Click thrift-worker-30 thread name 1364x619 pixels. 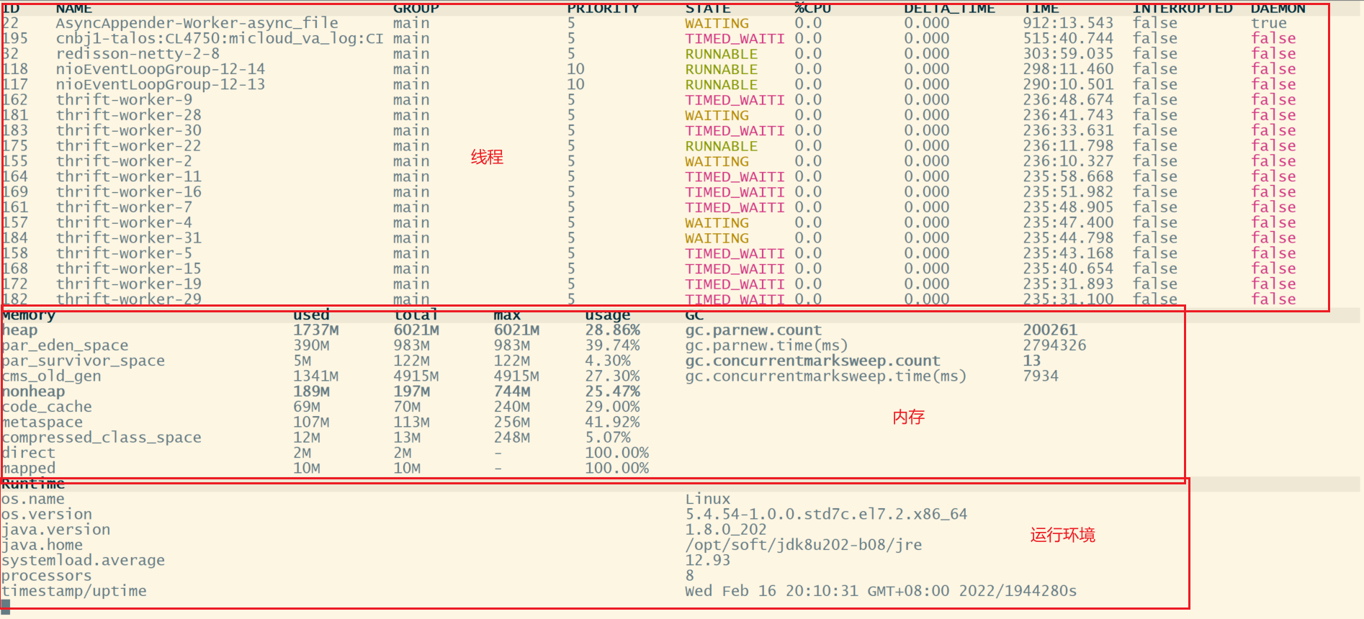coord(129,130)
